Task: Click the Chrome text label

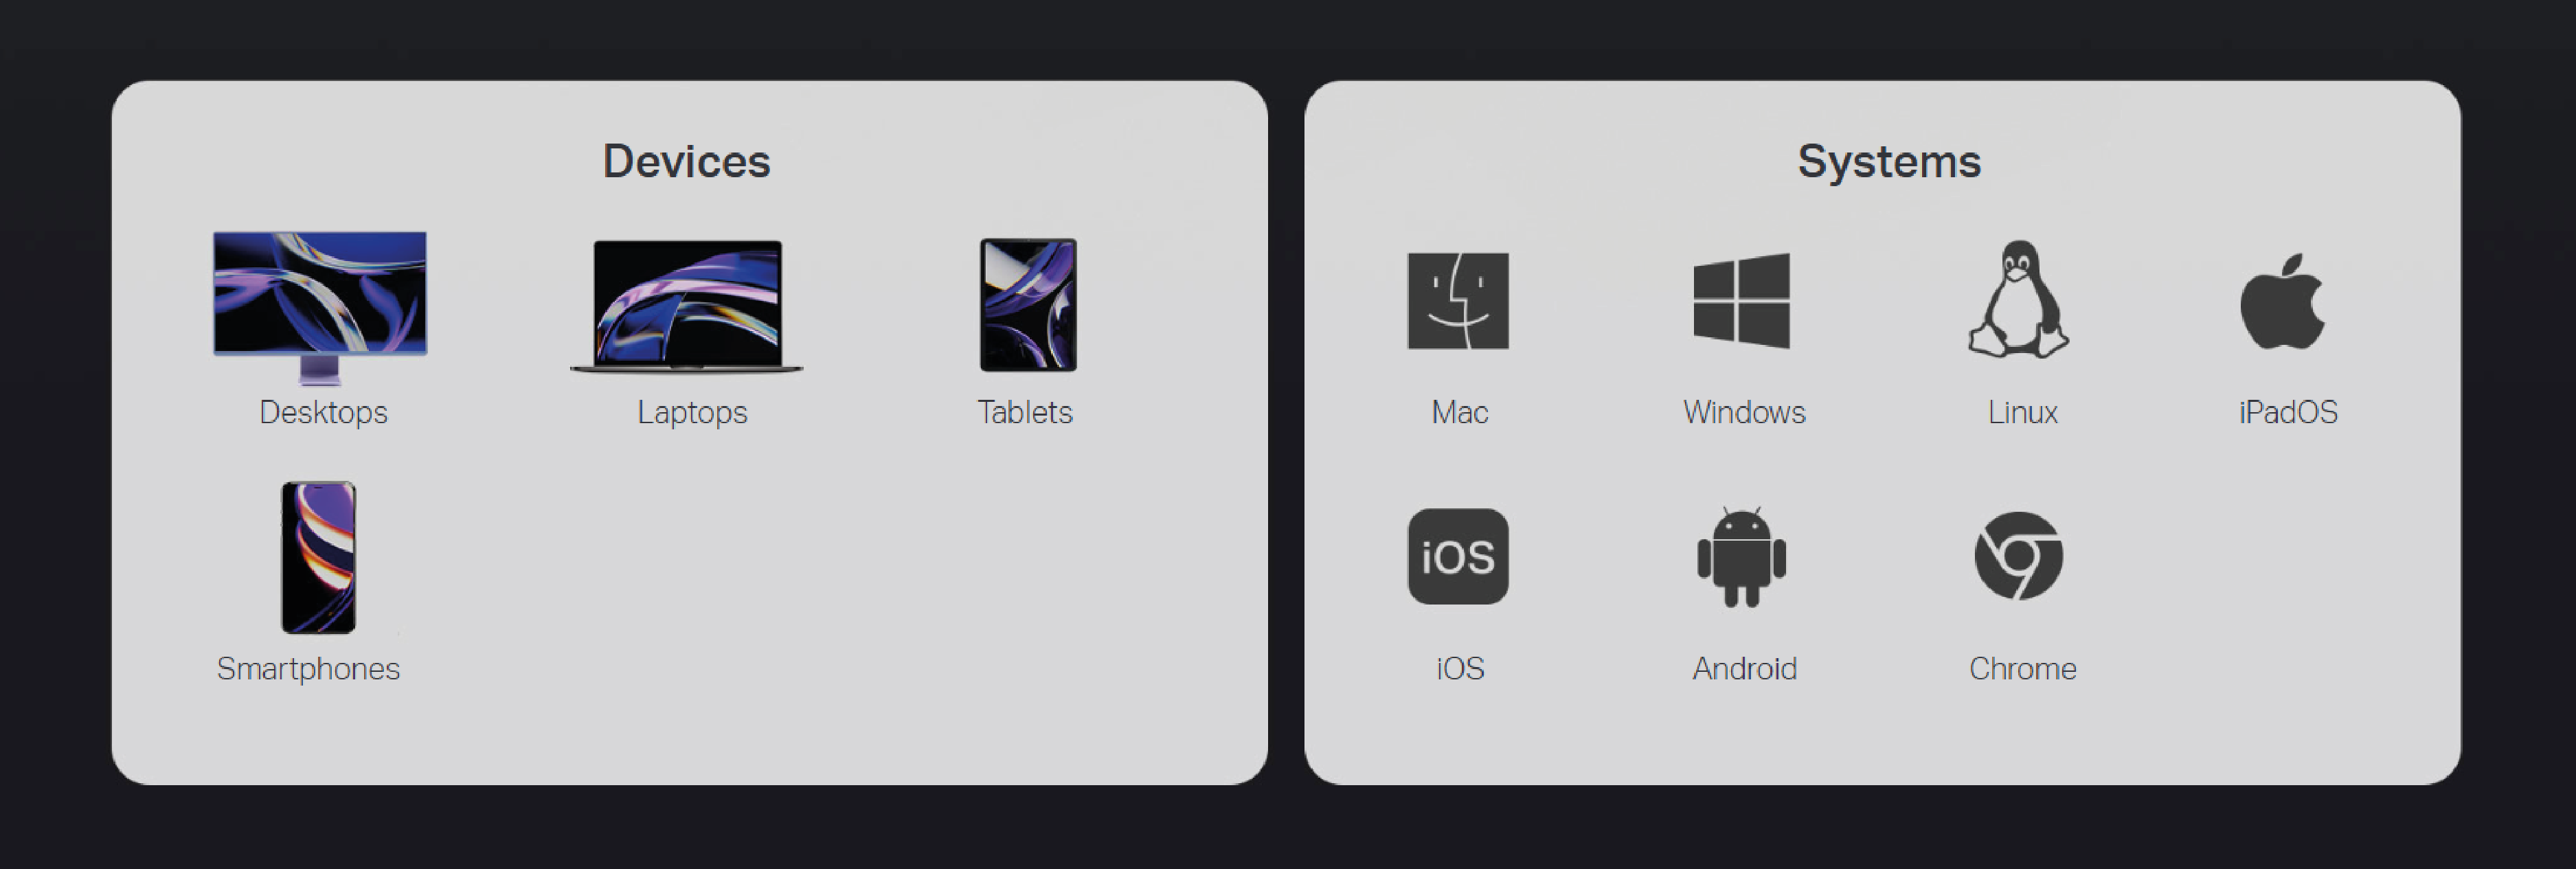Action: (x=2022, y=668)
